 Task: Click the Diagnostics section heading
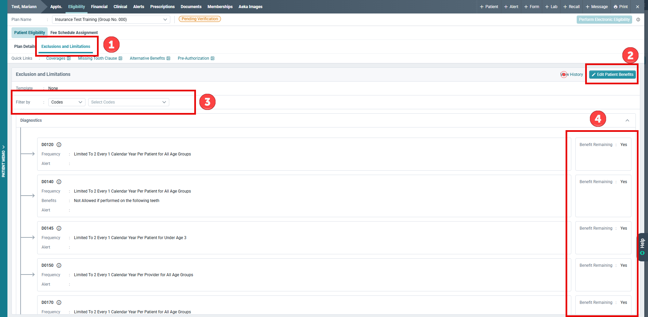tap(31, 120)
